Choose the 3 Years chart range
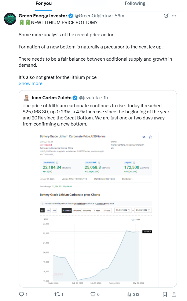Image resolution: width=187 pixels, height=301 pixels. point(107,211)
